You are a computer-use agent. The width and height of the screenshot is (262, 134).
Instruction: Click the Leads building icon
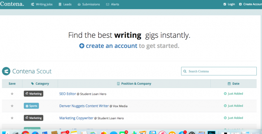click(60, 5)
